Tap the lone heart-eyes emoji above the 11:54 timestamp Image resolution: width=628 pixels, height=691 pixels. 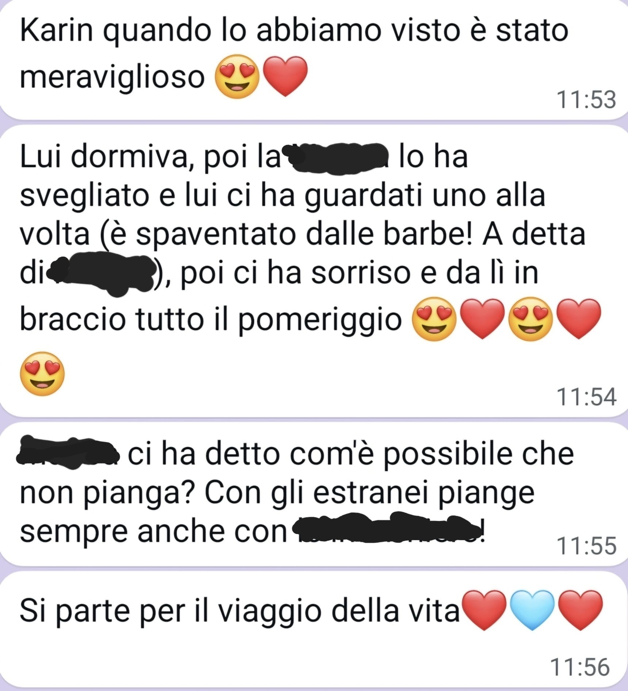click(42, 374)
